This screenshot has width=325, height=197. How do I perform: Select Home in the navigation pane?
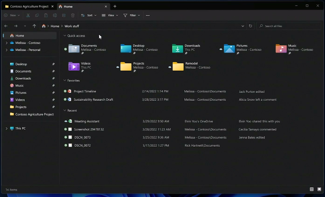(x=30, y=36)
